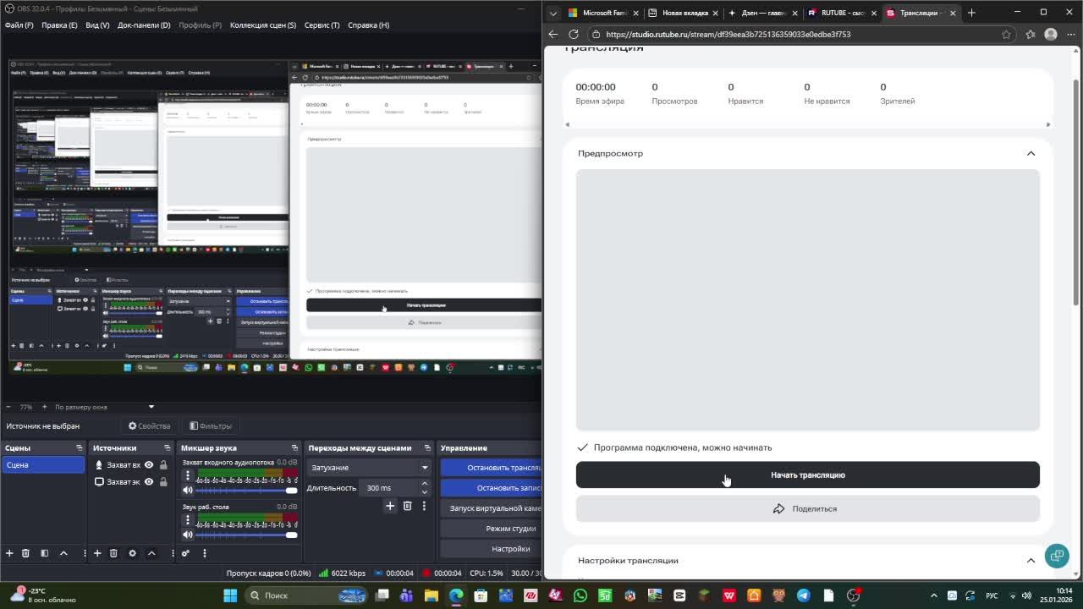The height and width of the screenshot is (609, 1083).
Task: Delete selected source with trash icon
Action: pyautogui.click(x=113, y=553)
